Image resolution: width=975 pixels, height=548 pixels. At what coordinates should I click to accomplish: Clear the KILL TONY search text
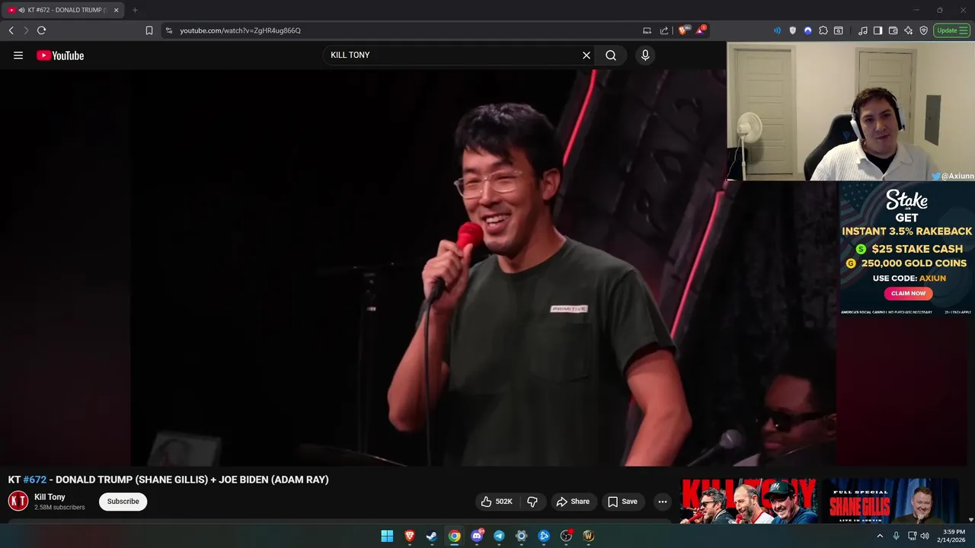point(587,56)
